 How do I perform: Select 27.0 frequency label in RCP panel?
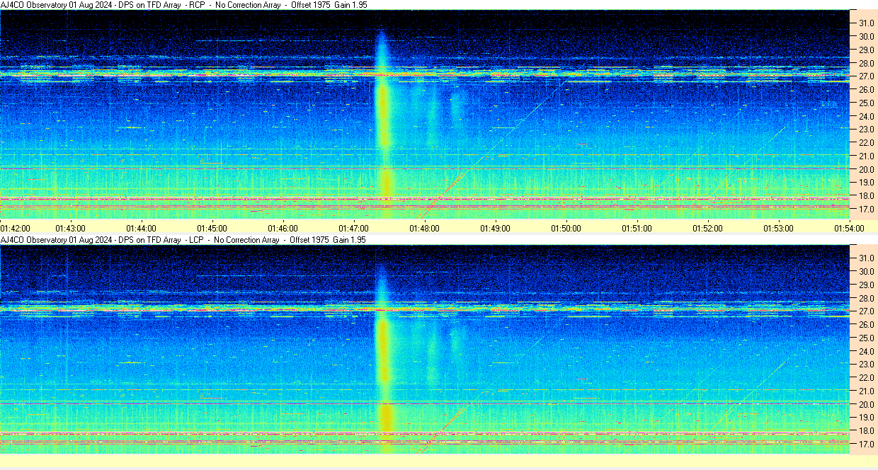tap(867, 76)
